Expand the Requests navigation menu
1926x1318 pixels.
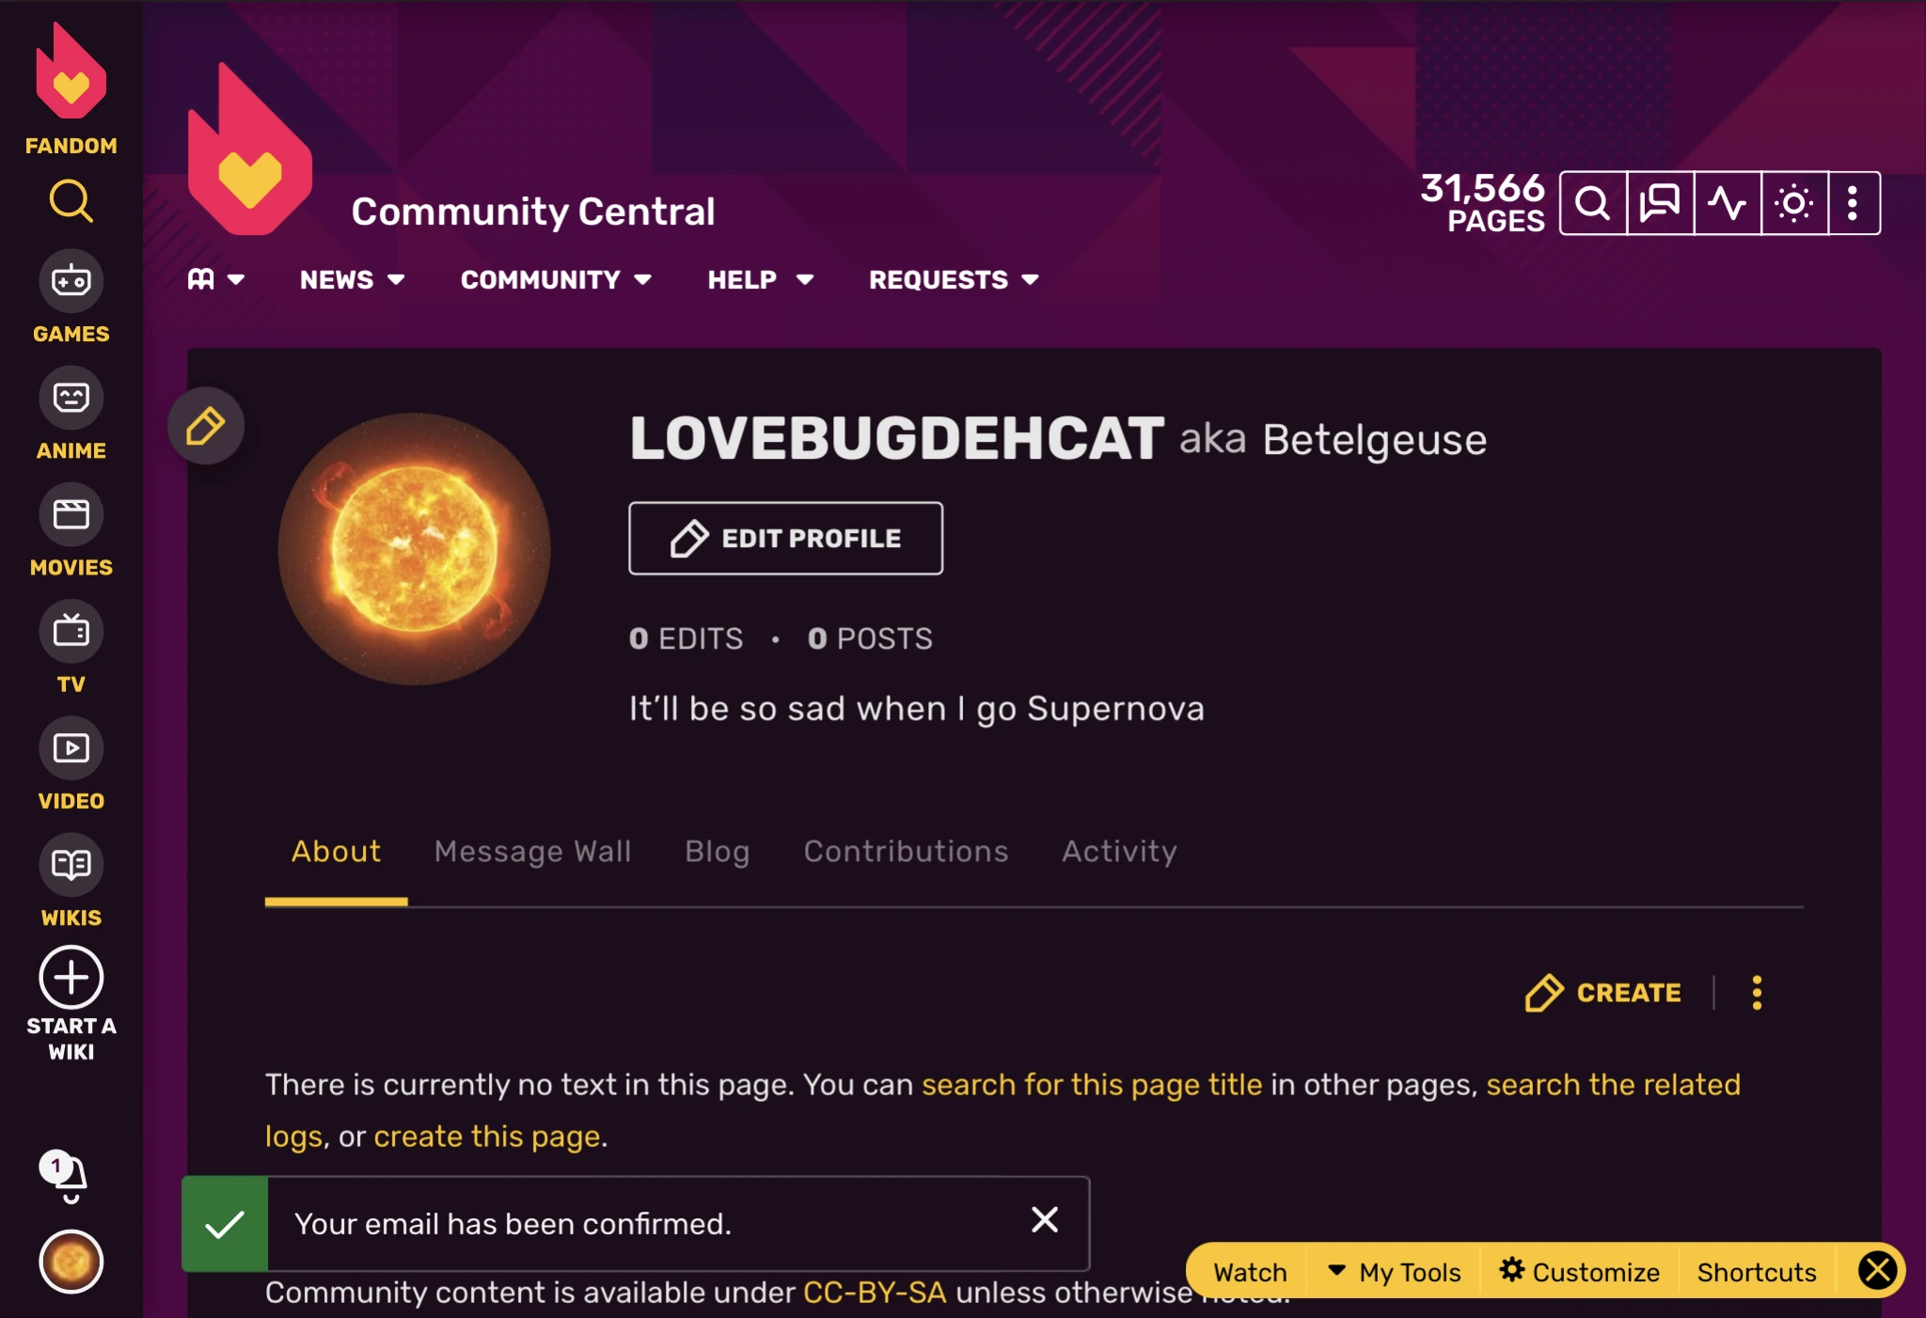[x=953, y=280]
